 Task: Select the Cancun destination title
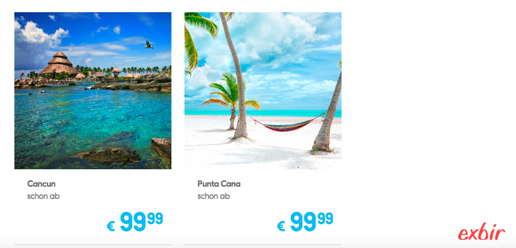41,184
